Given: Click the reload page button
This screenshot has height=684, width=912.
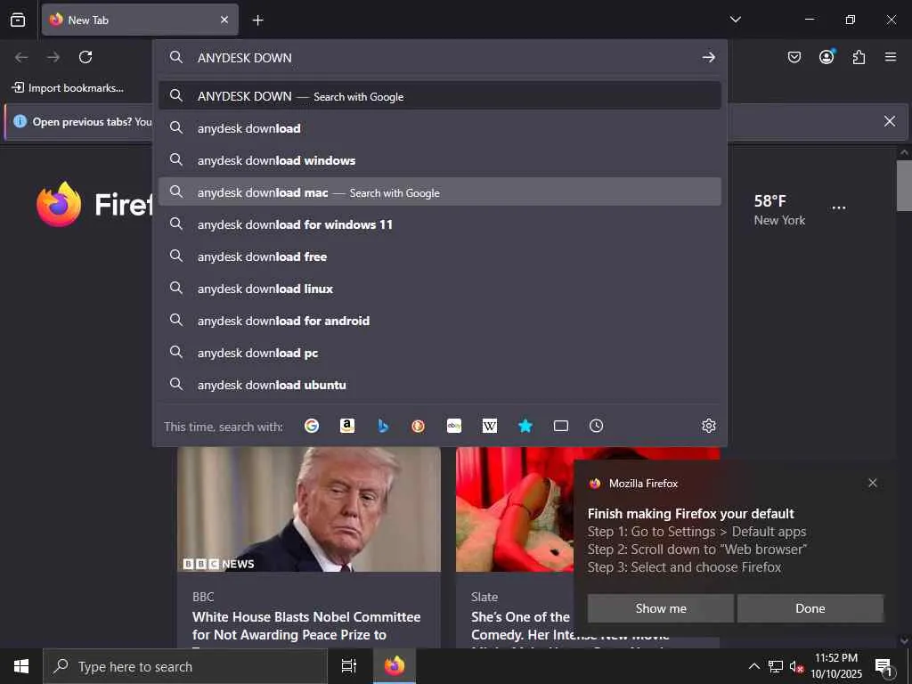Looking at the screenshot, I should (85, 57).
